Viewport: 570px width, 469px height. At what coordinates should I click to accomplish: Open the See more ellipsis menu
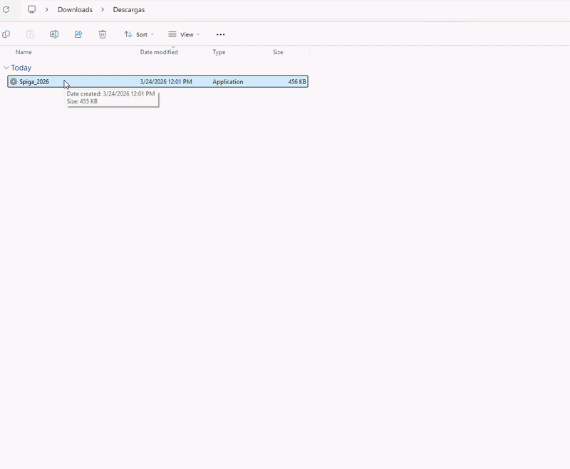coord(220,34)
